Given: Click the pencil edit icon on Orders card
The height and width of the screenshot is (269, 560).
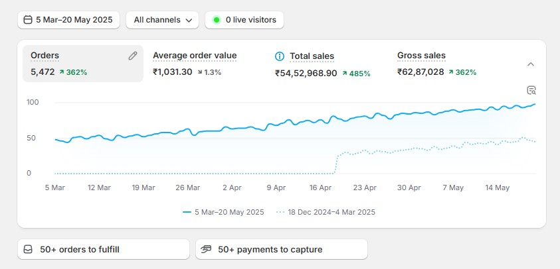Looking at the screenshot, I should (x=133, y=56).
